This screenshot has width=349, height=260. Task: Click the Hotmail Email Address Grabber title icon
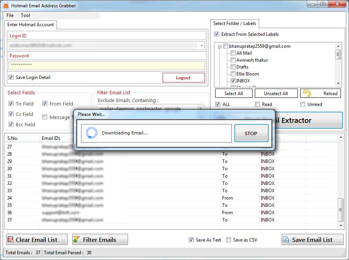click(x=6, y=6)
